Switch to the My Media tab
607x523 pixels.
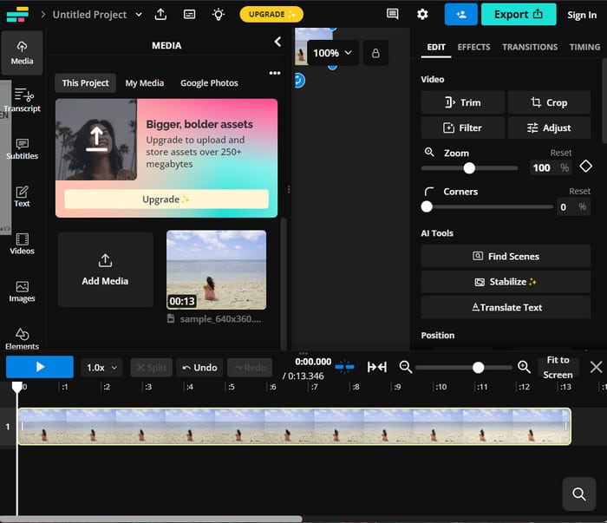[145, 83]
